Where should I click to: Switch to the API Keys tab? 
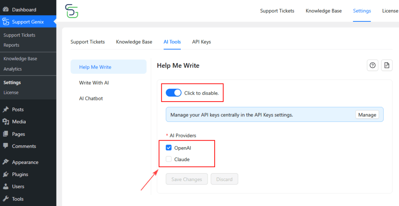(201, 42)
